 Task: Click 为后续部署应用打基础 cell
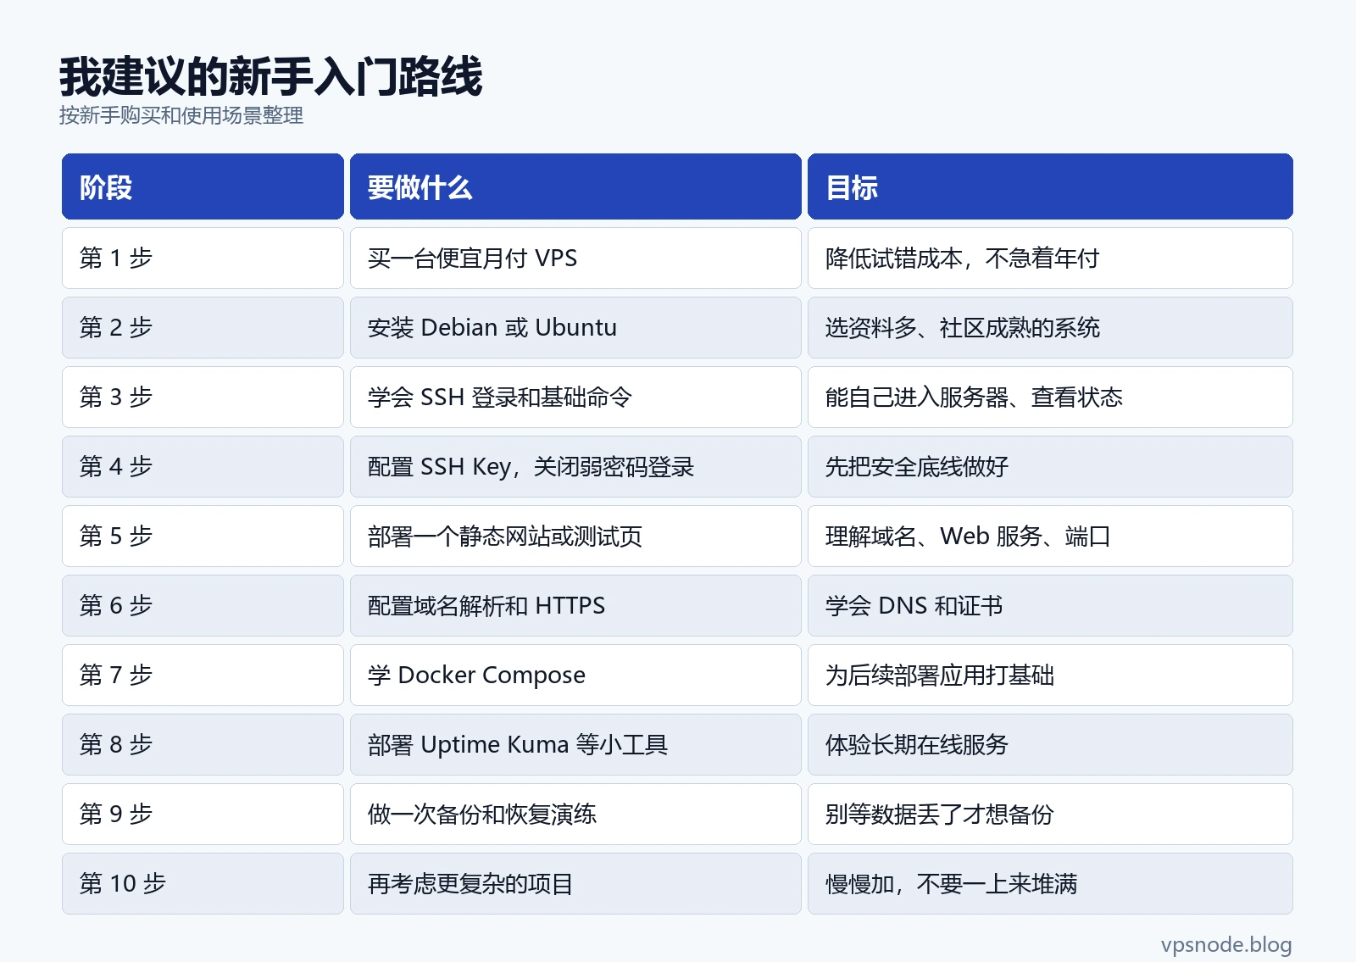tap(1050, 675)
